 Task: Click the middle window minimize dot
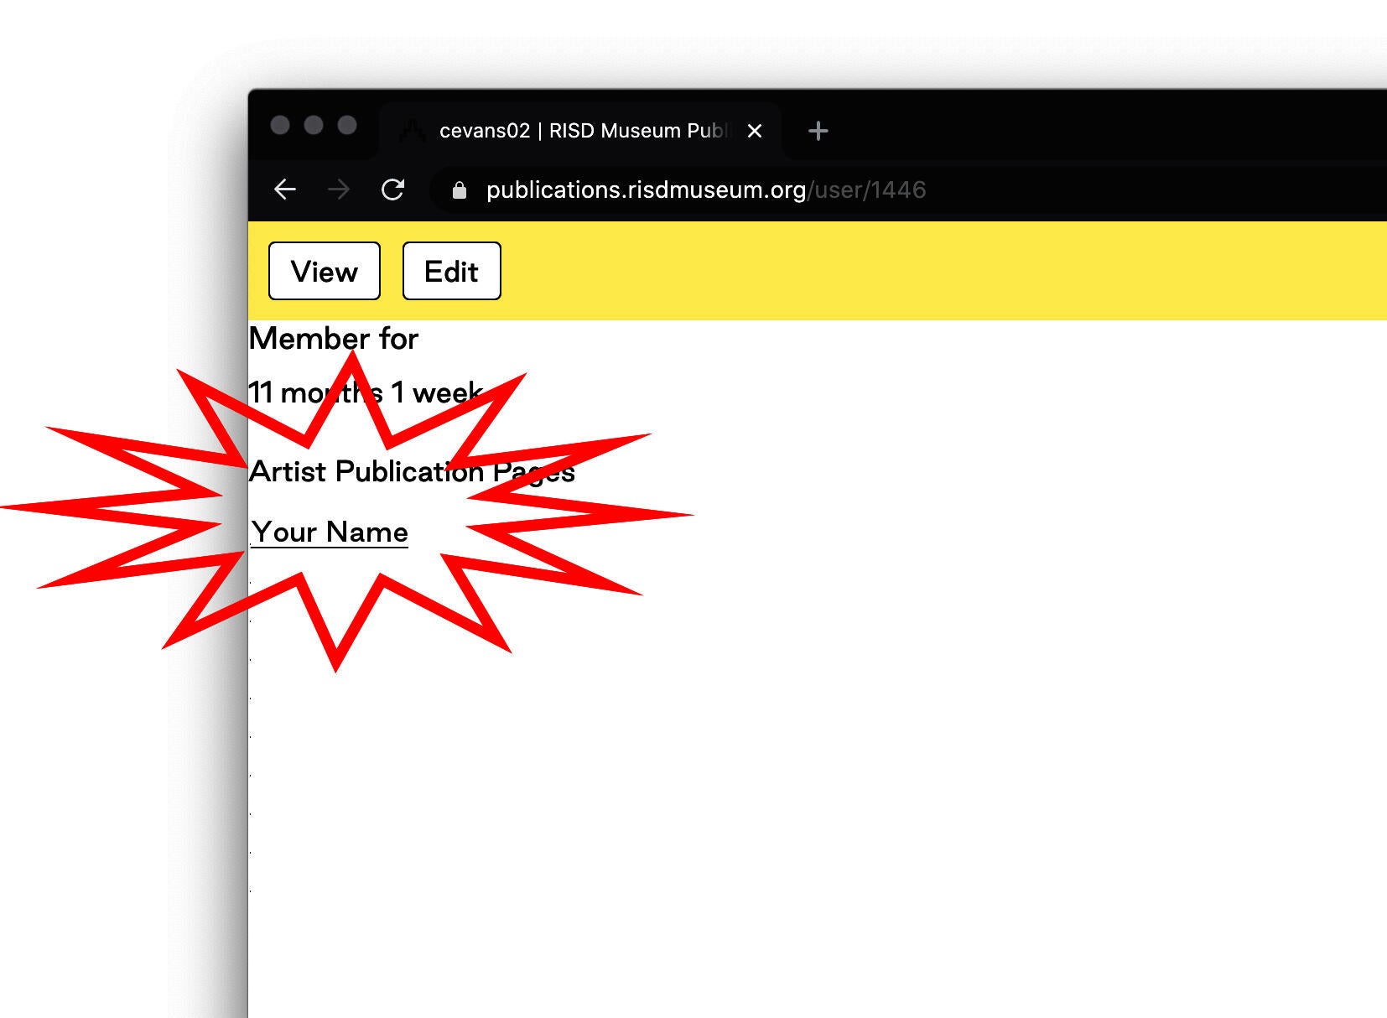click(x=314, y=125)
